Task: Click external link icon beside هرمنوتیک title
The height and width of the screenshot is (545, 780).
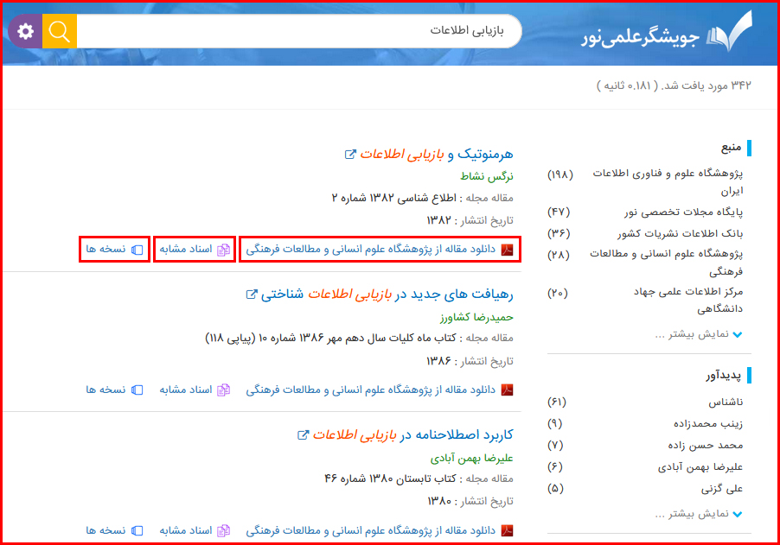Action: click(350, 154)
